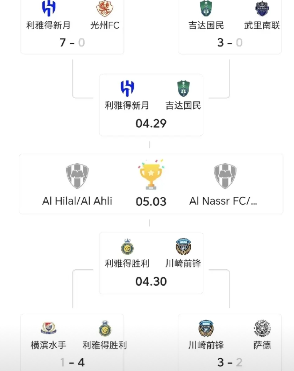This screenshot has height=371, width=294.
Task: Click Al Nassr crest in 04.30 semifinal
Action: pyautogui.click(x=128, y=247)
